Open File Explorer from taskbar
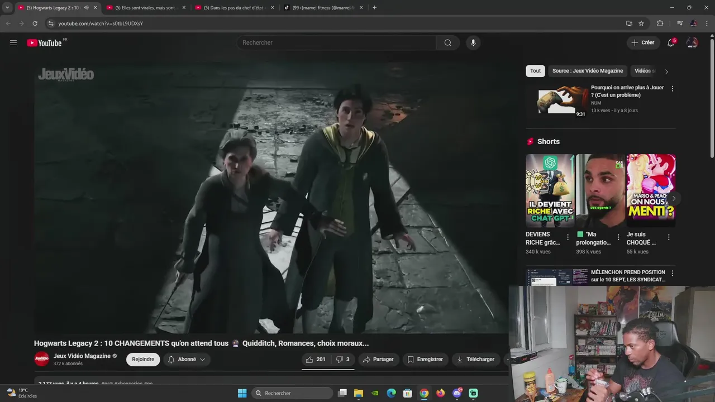Image resolution: width=715 pixels, height=402 pixels. click(359, 393)
